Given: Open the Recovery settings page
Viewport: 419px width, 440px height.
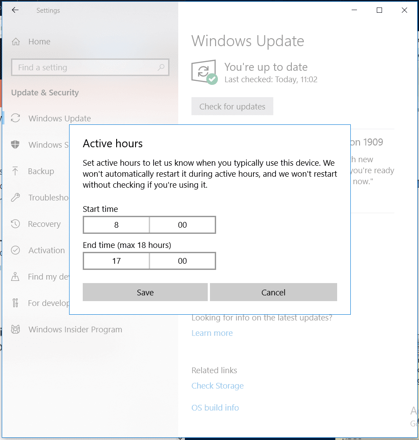Looking at the screenshot, I should (x=44, y=224).
